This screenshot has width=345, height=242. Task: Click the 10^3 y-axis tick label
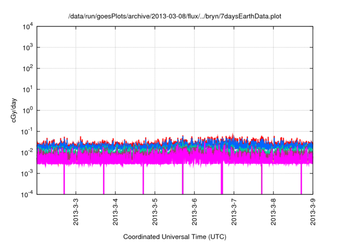coord(27,47)
